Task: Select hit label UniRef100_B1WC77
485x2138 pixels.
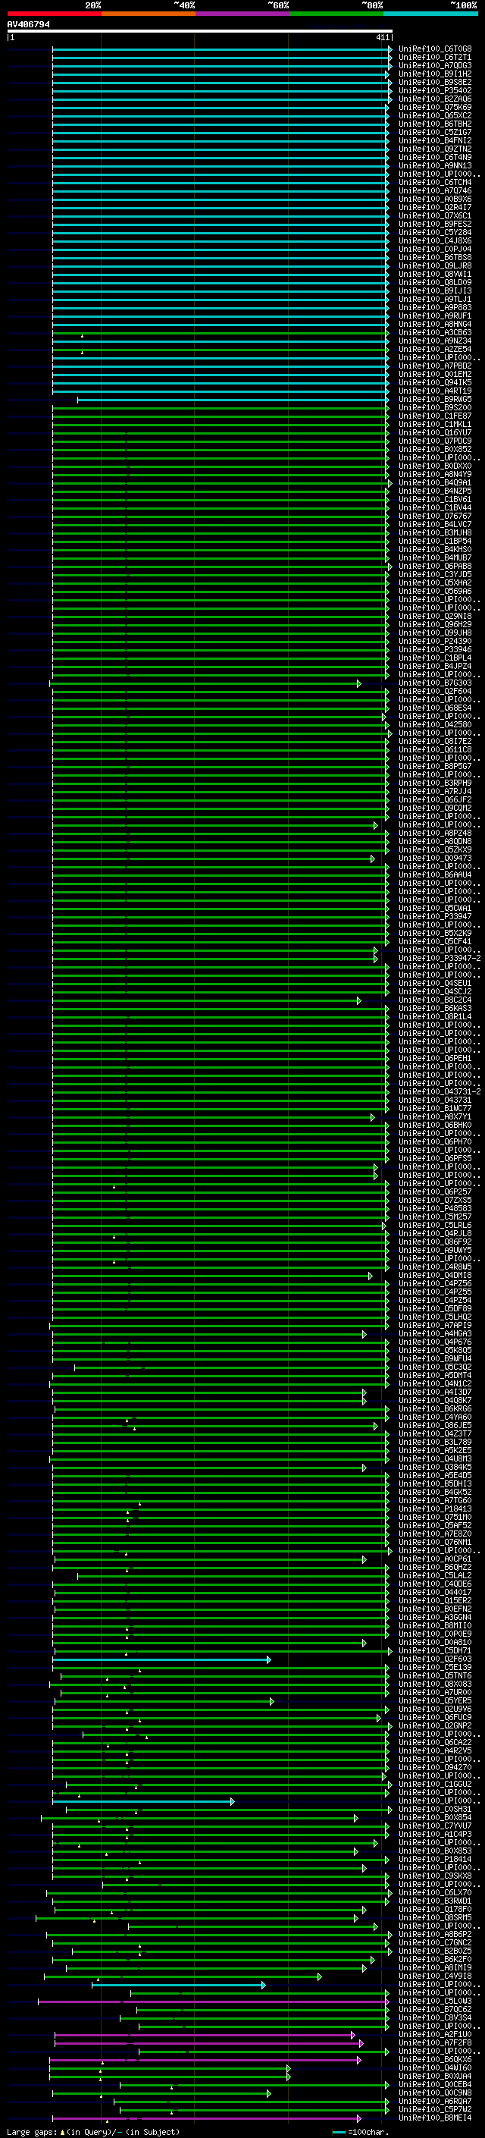Action: click(x=435, y=1108)
